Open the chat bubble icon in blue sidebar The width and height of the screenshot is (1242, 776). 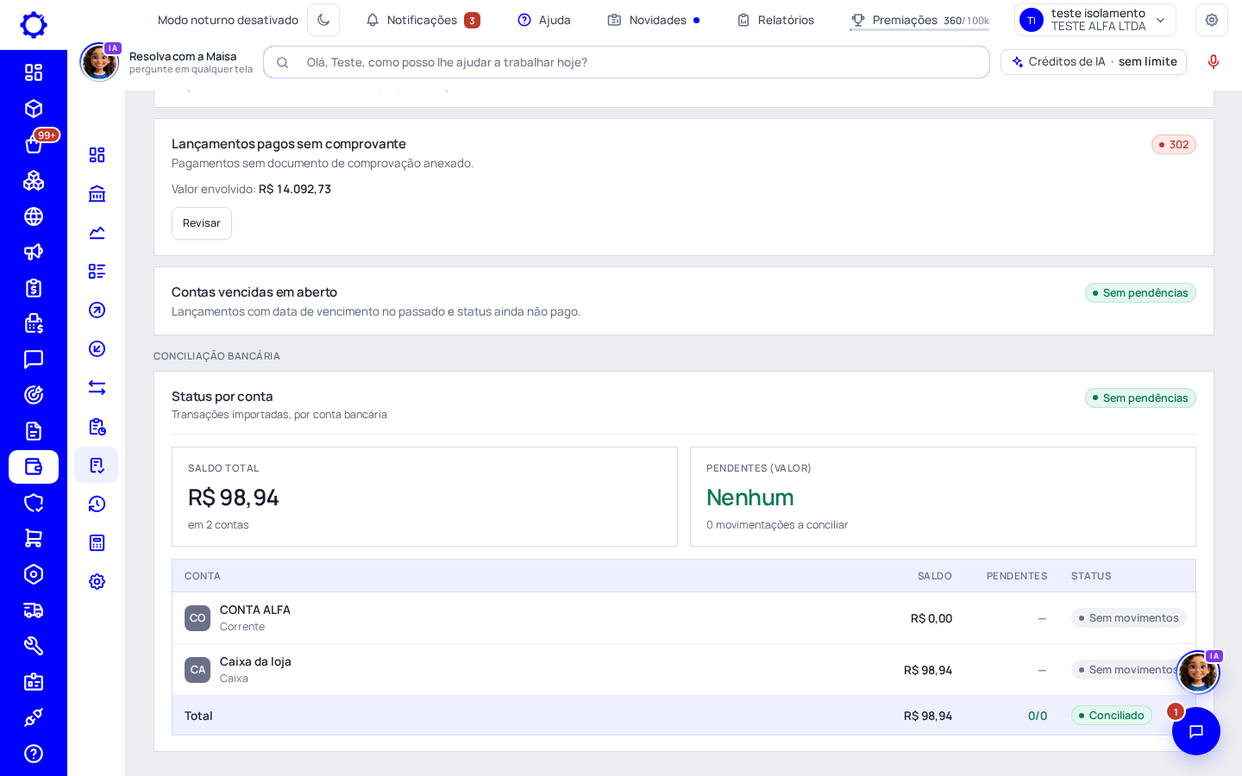pos(34,360)
